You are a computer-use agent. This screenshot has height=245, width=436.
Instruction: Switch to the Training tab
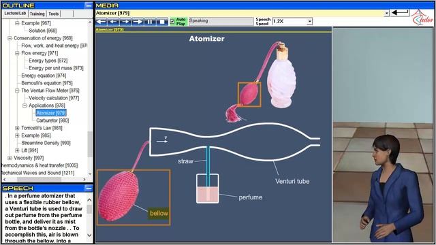[37, 14]
